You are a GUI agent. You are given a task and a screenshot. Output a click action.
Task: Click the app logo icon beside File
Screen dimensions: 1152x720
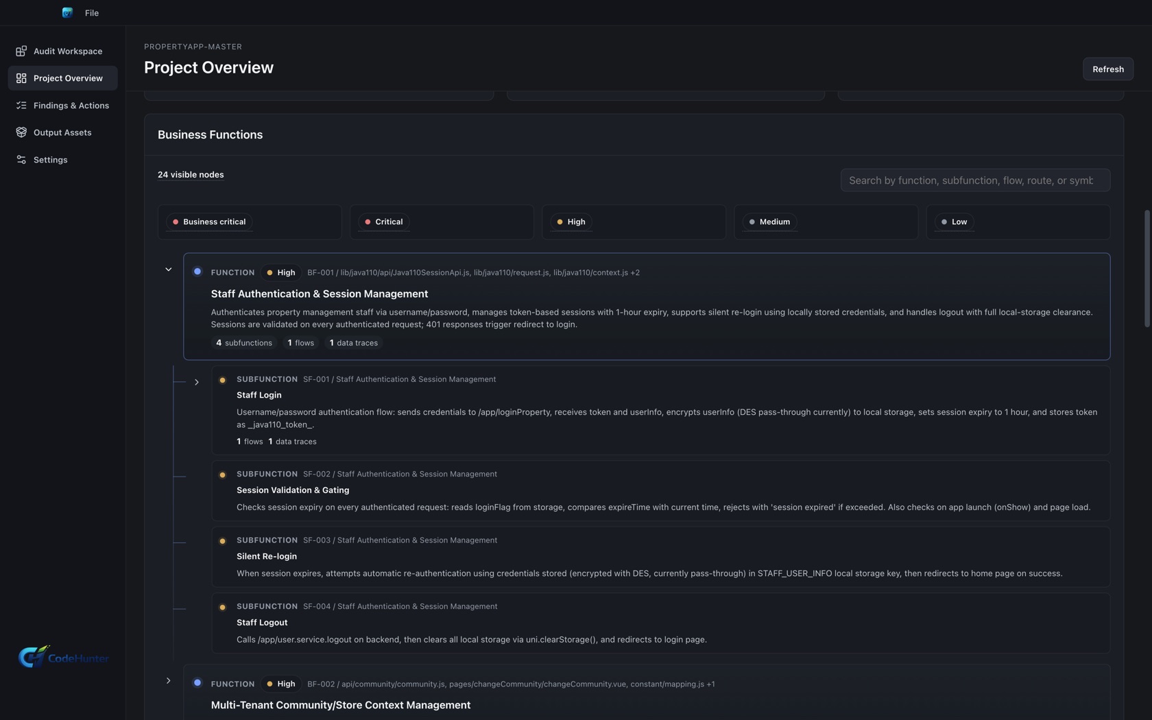tap(67, 12)
